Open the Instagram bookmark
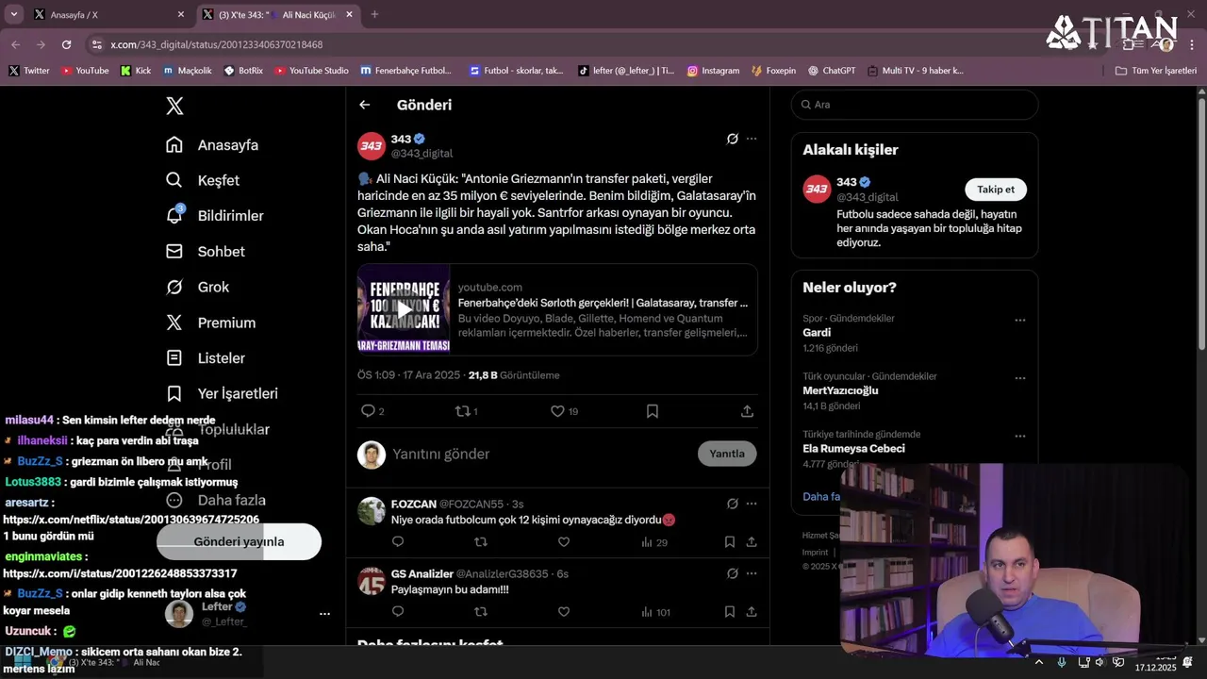1207x679 pixels. (x=713, y=71)
